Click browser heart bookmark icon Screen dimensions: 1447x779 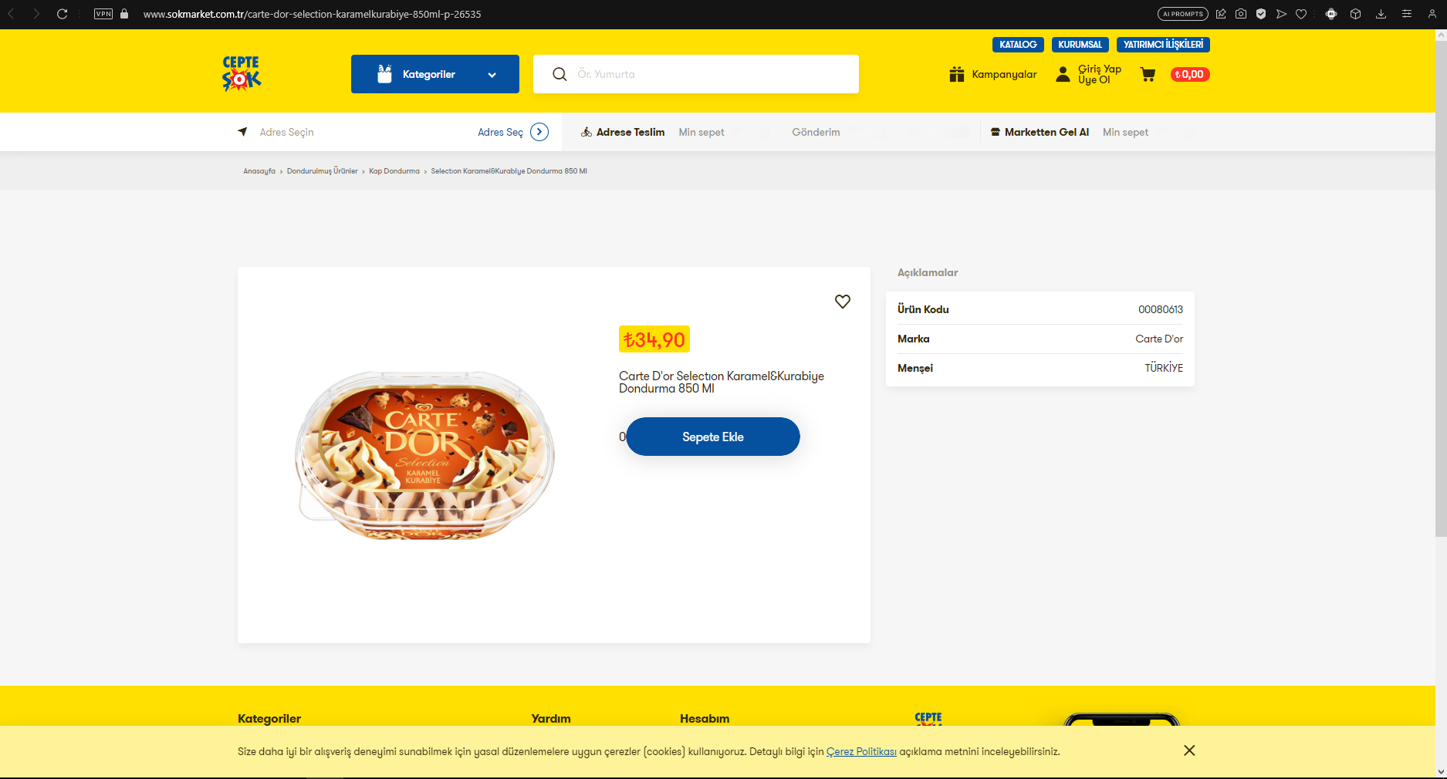[1301, 14]
